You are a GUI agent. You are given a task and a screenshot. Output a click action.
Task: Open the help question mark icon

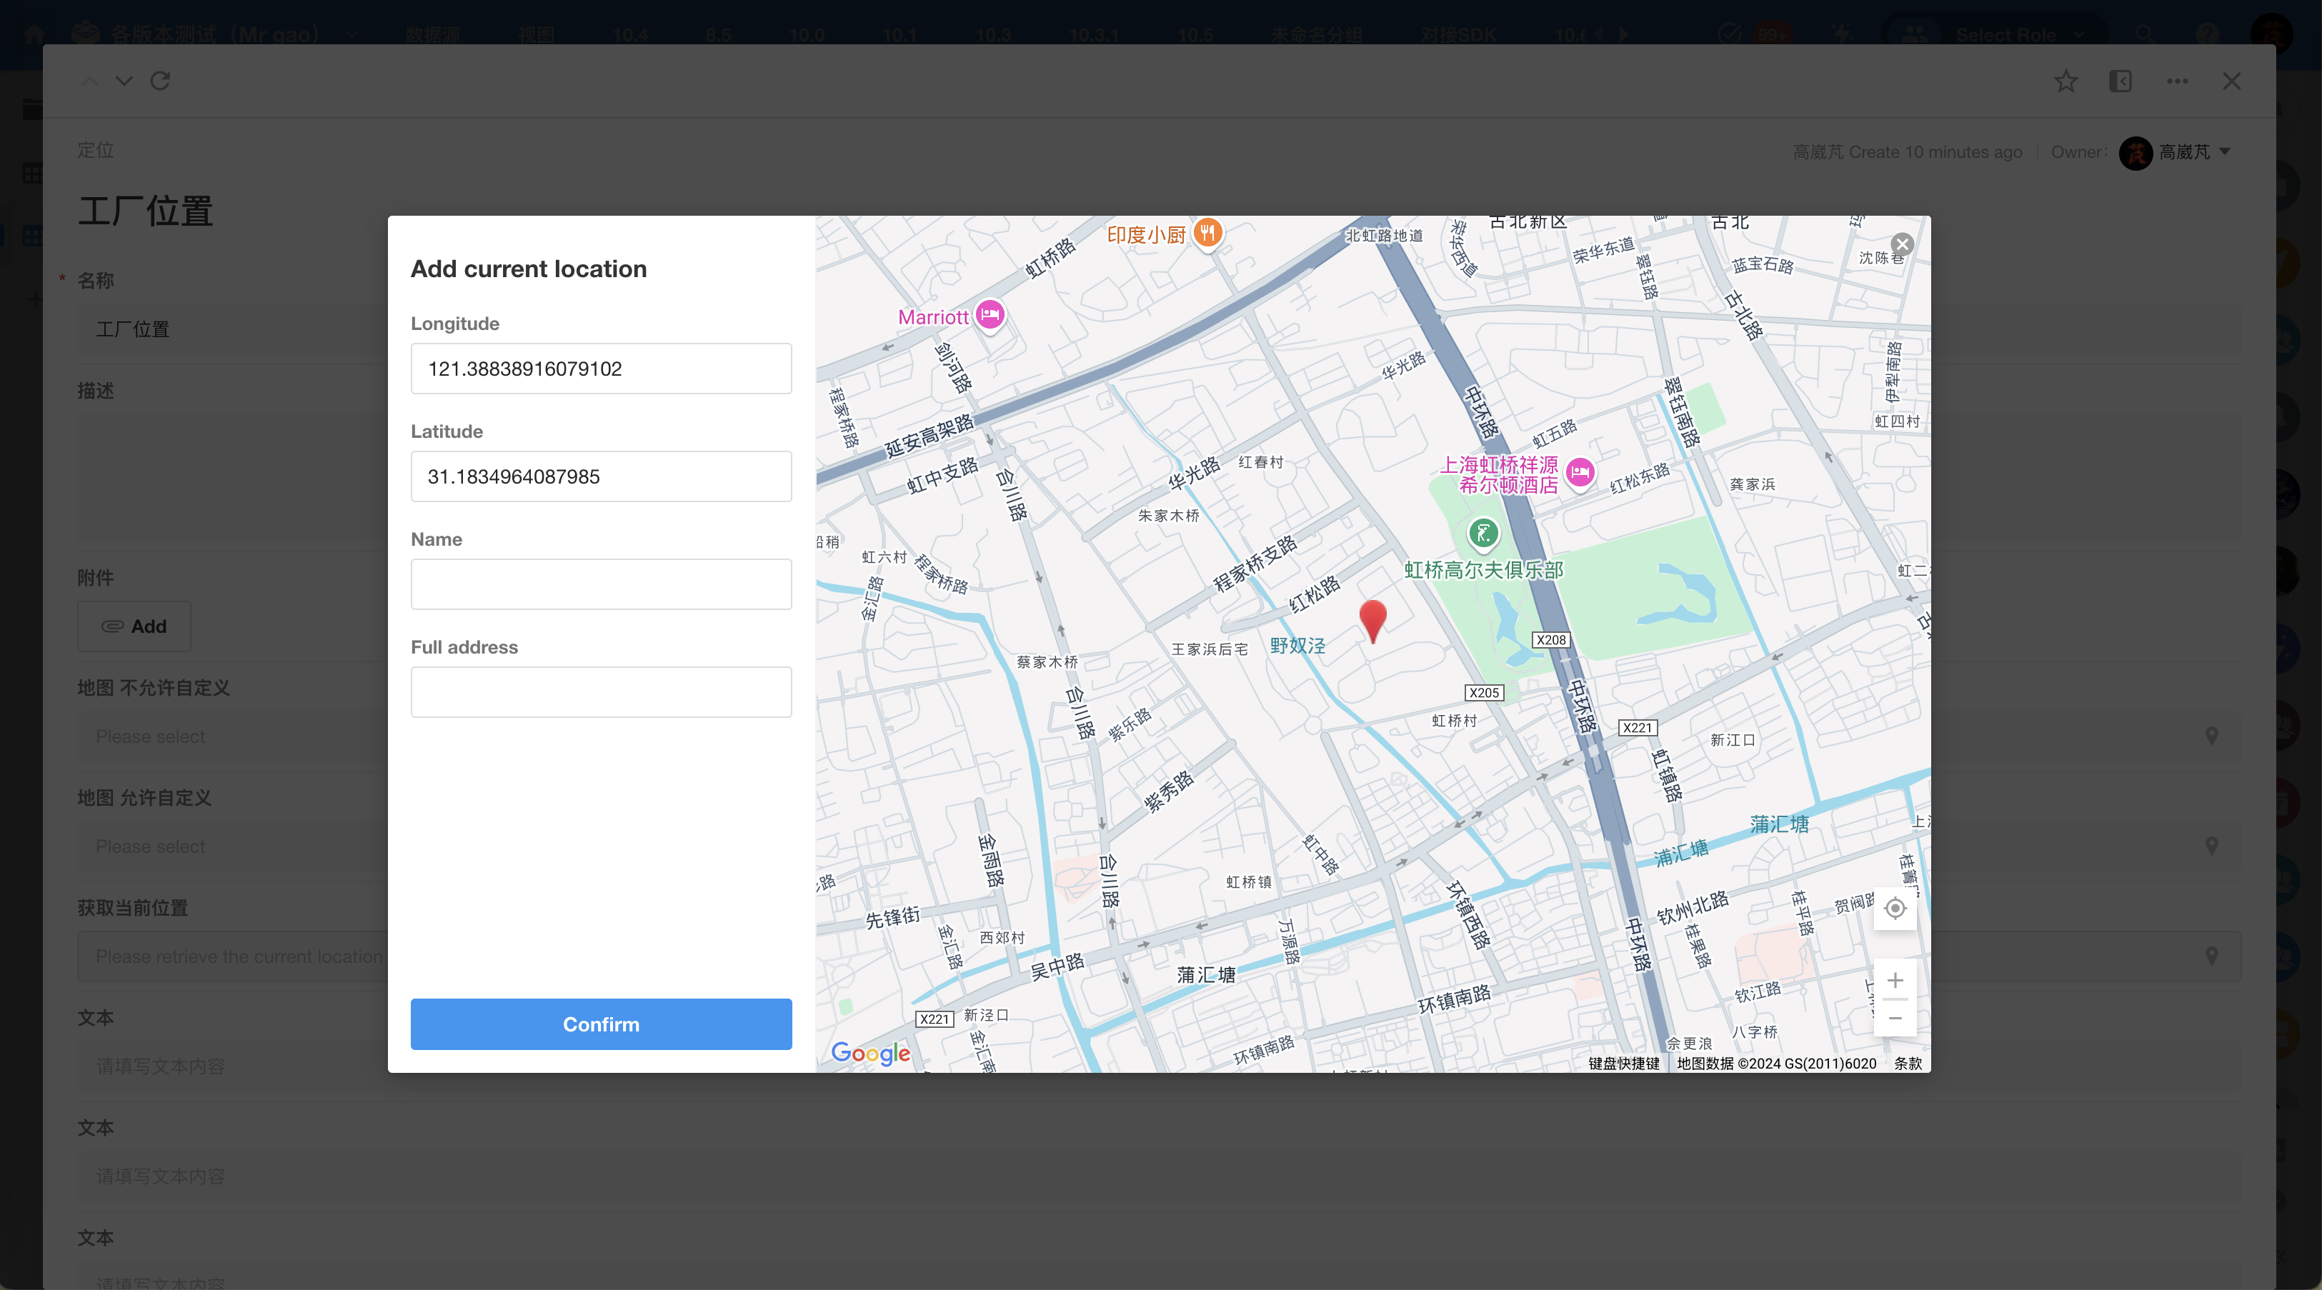pyautogui.click(x=2208, y=34)
